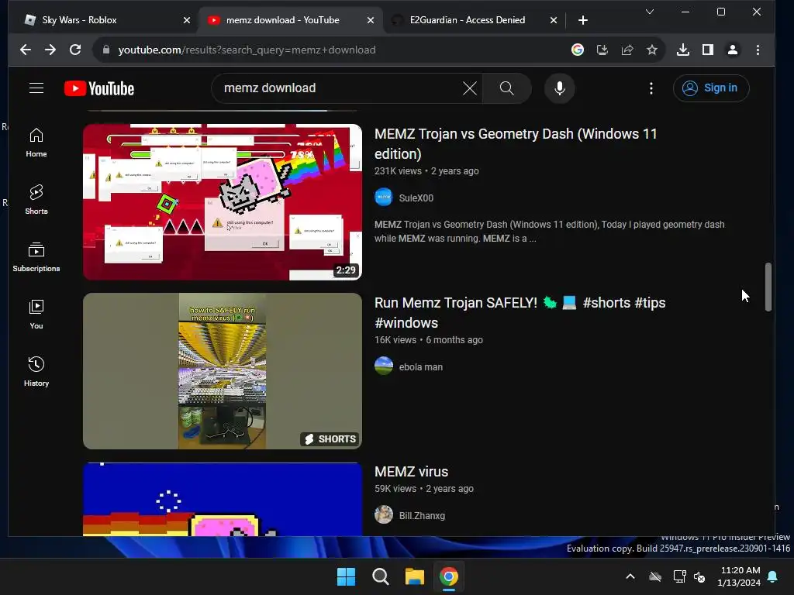Open a new tab with the plus button
The width and height of the screenshot is (794, 595).
pyautogui.click(x=583, y=20)
